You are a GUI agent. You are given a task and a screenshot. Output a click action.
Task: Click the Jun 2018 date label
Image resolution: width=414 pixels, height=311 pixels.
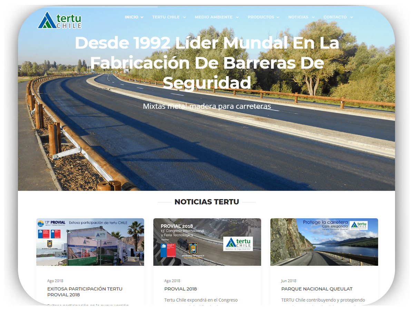289,281
